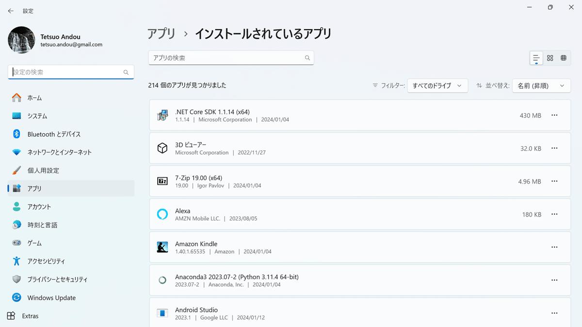Open アカウント settings

[x=71, y=207]
